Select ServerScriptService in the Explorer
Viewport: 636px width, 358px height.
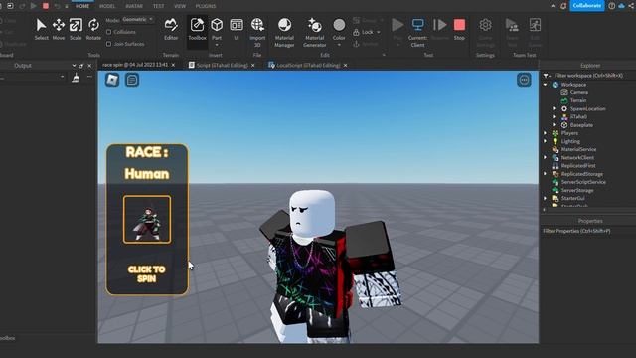coord(583,182)
